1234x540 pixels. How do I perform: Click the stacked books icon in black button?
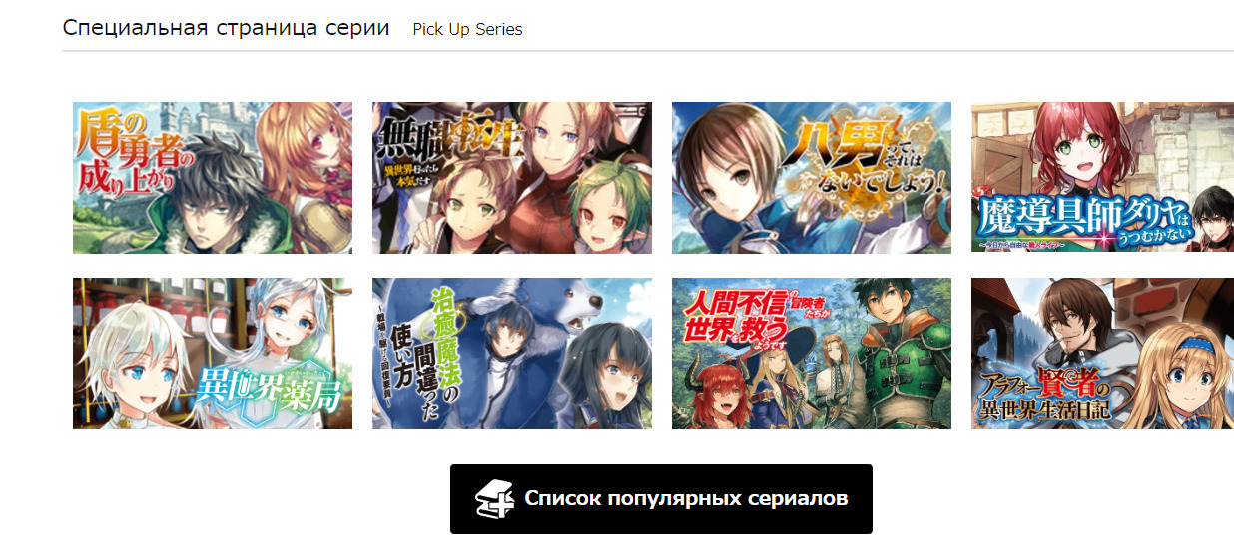coord(493,499)
